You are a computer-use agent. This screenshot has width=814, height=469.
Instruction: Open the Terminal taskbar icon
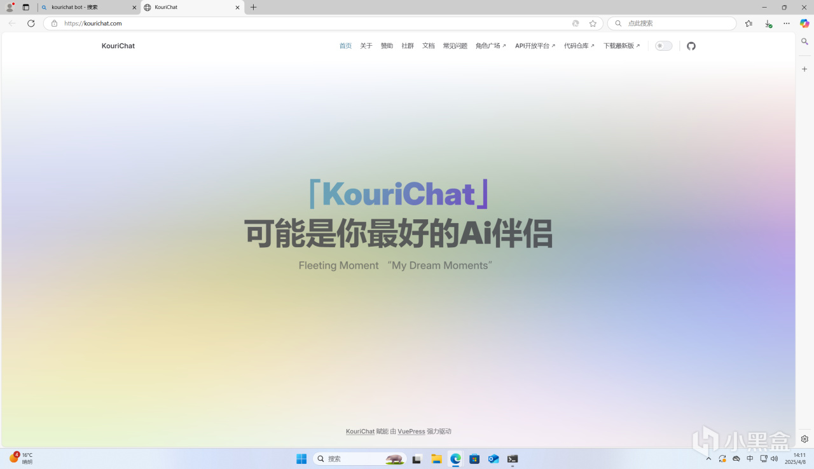tap(513, 459)
